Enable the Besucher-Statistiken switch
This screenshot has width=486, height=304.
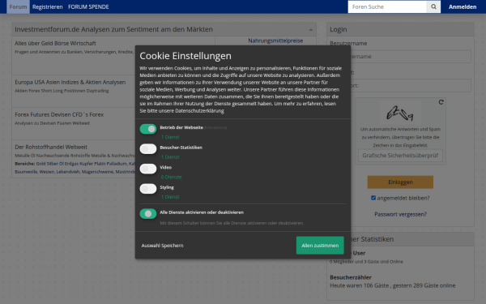tap(148, 149)
